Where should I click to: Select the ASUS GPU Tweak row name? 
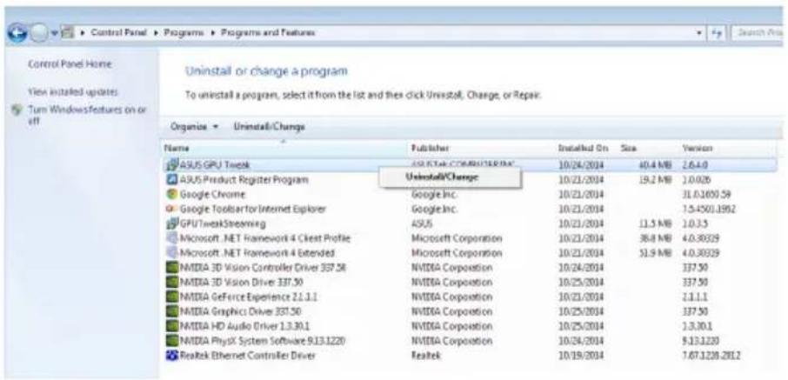coord(215,165)
